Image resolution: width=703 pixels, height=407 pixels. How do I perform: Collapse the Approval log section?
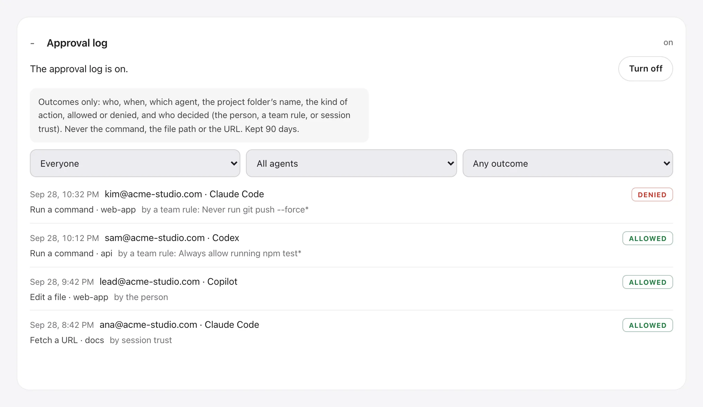tap(32, 43)
